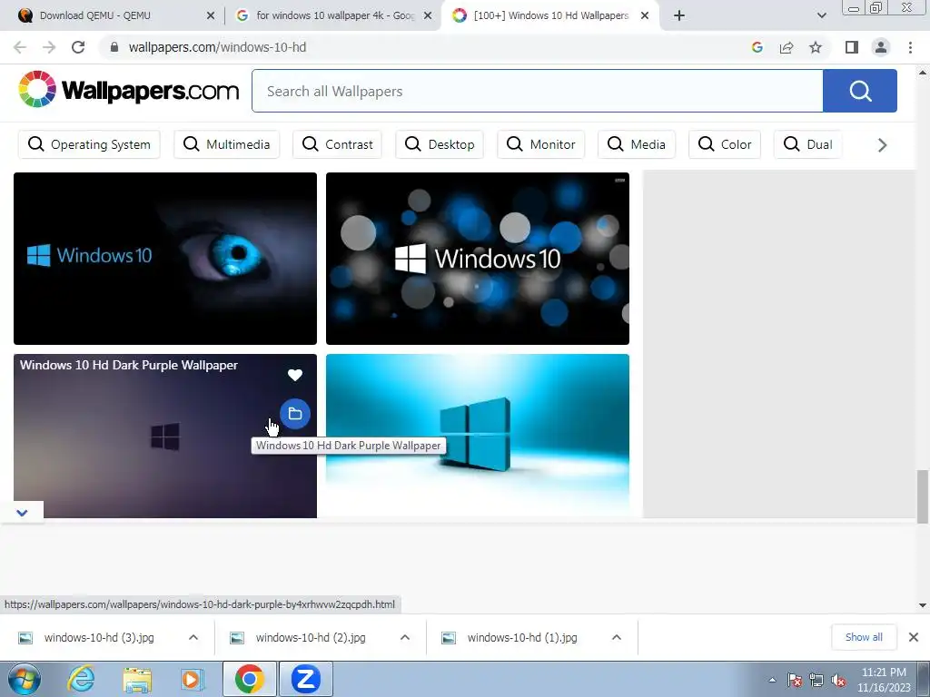Filter by the Operating System tag
This screenshot has height=697, width=930.
point(89,144)
